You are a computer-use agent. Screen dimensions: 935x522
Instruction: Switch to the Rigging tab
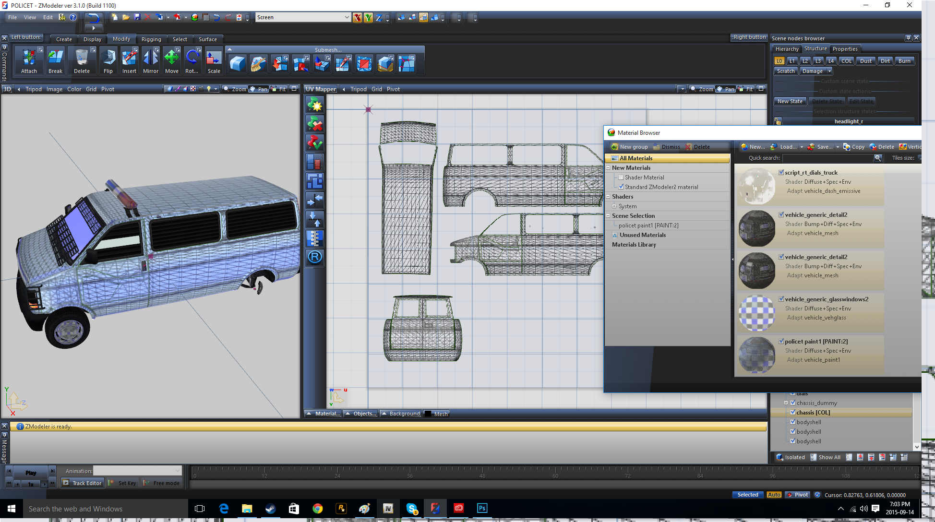(151, 39)
